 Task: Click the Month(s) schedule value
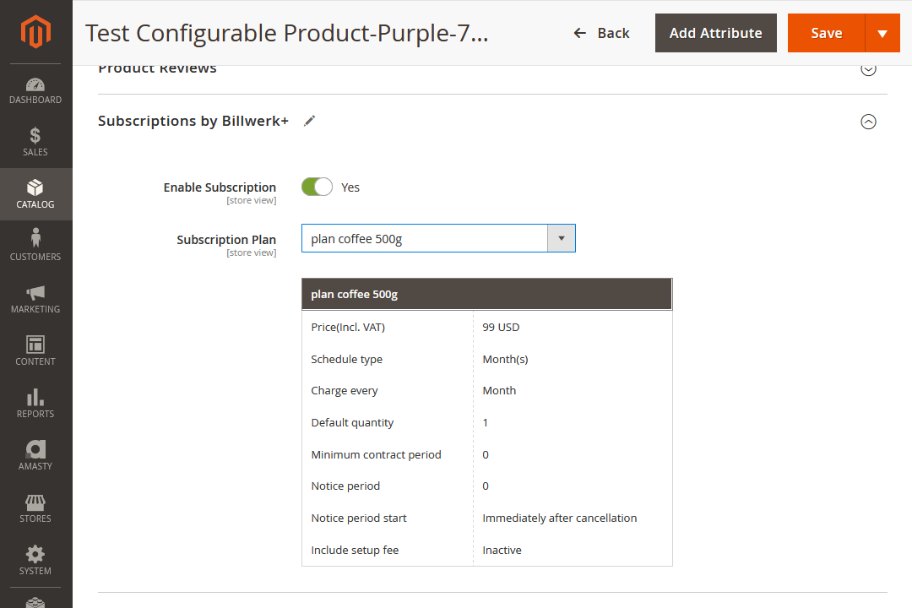pos(505,359)
